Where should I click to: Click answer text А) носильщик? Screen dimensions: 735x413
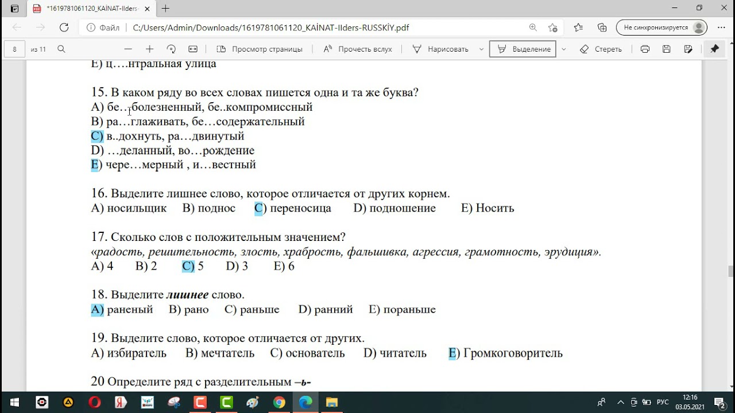[x=129, y=208]
